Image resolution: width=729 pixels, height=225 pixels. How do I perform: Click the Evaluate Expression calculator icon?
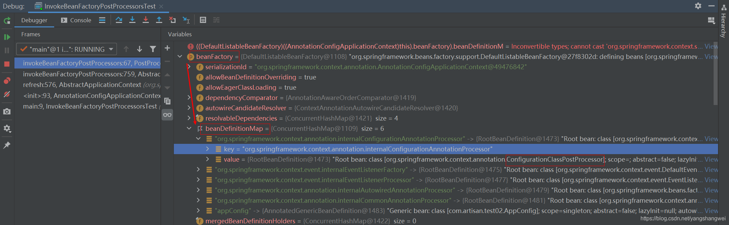tap(203, 20)
